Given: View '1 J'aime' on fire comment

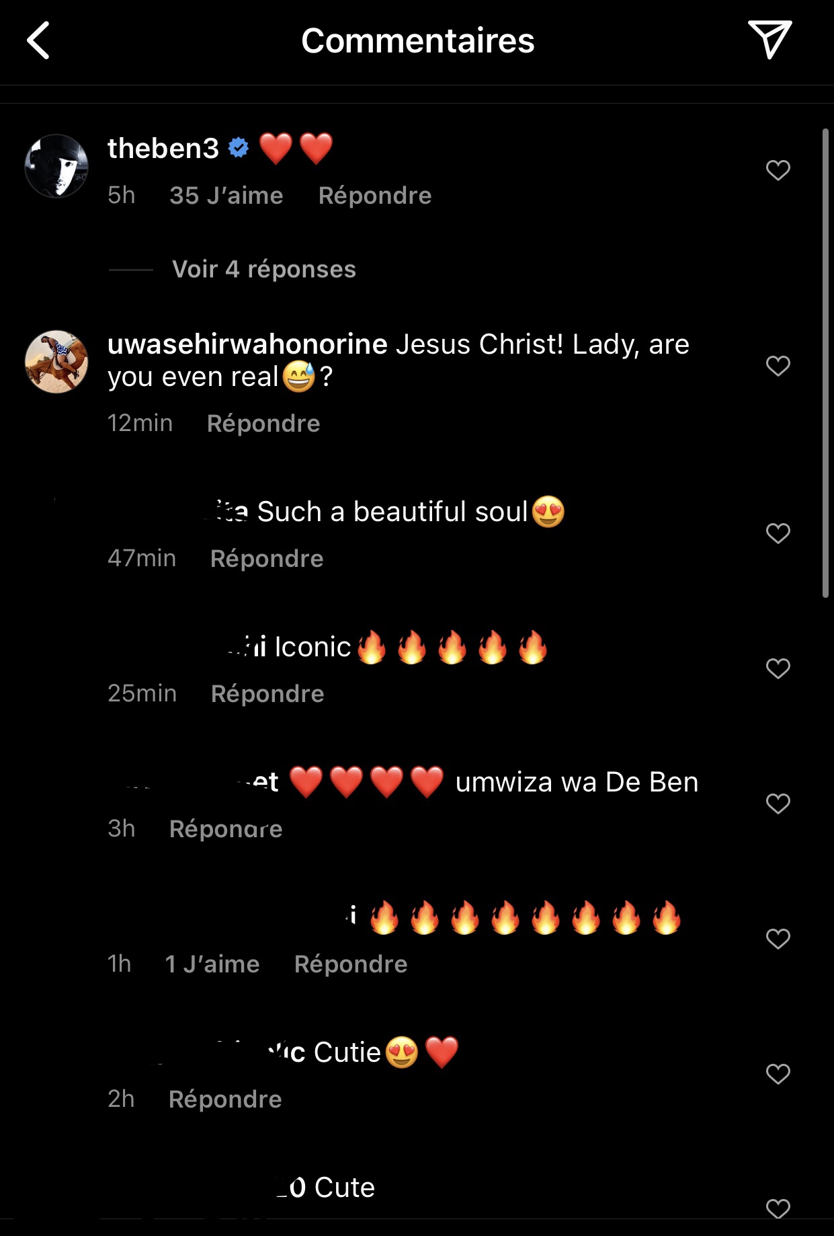Looking at the screenshot, I should point(212,964).
